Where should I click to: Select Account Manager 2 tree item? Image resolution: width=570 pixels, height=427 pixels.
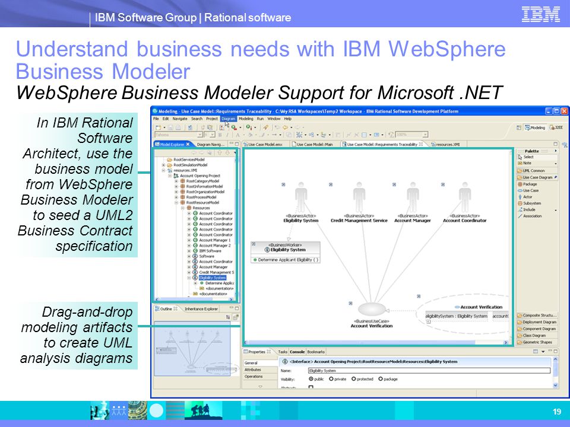pos(215,246)
